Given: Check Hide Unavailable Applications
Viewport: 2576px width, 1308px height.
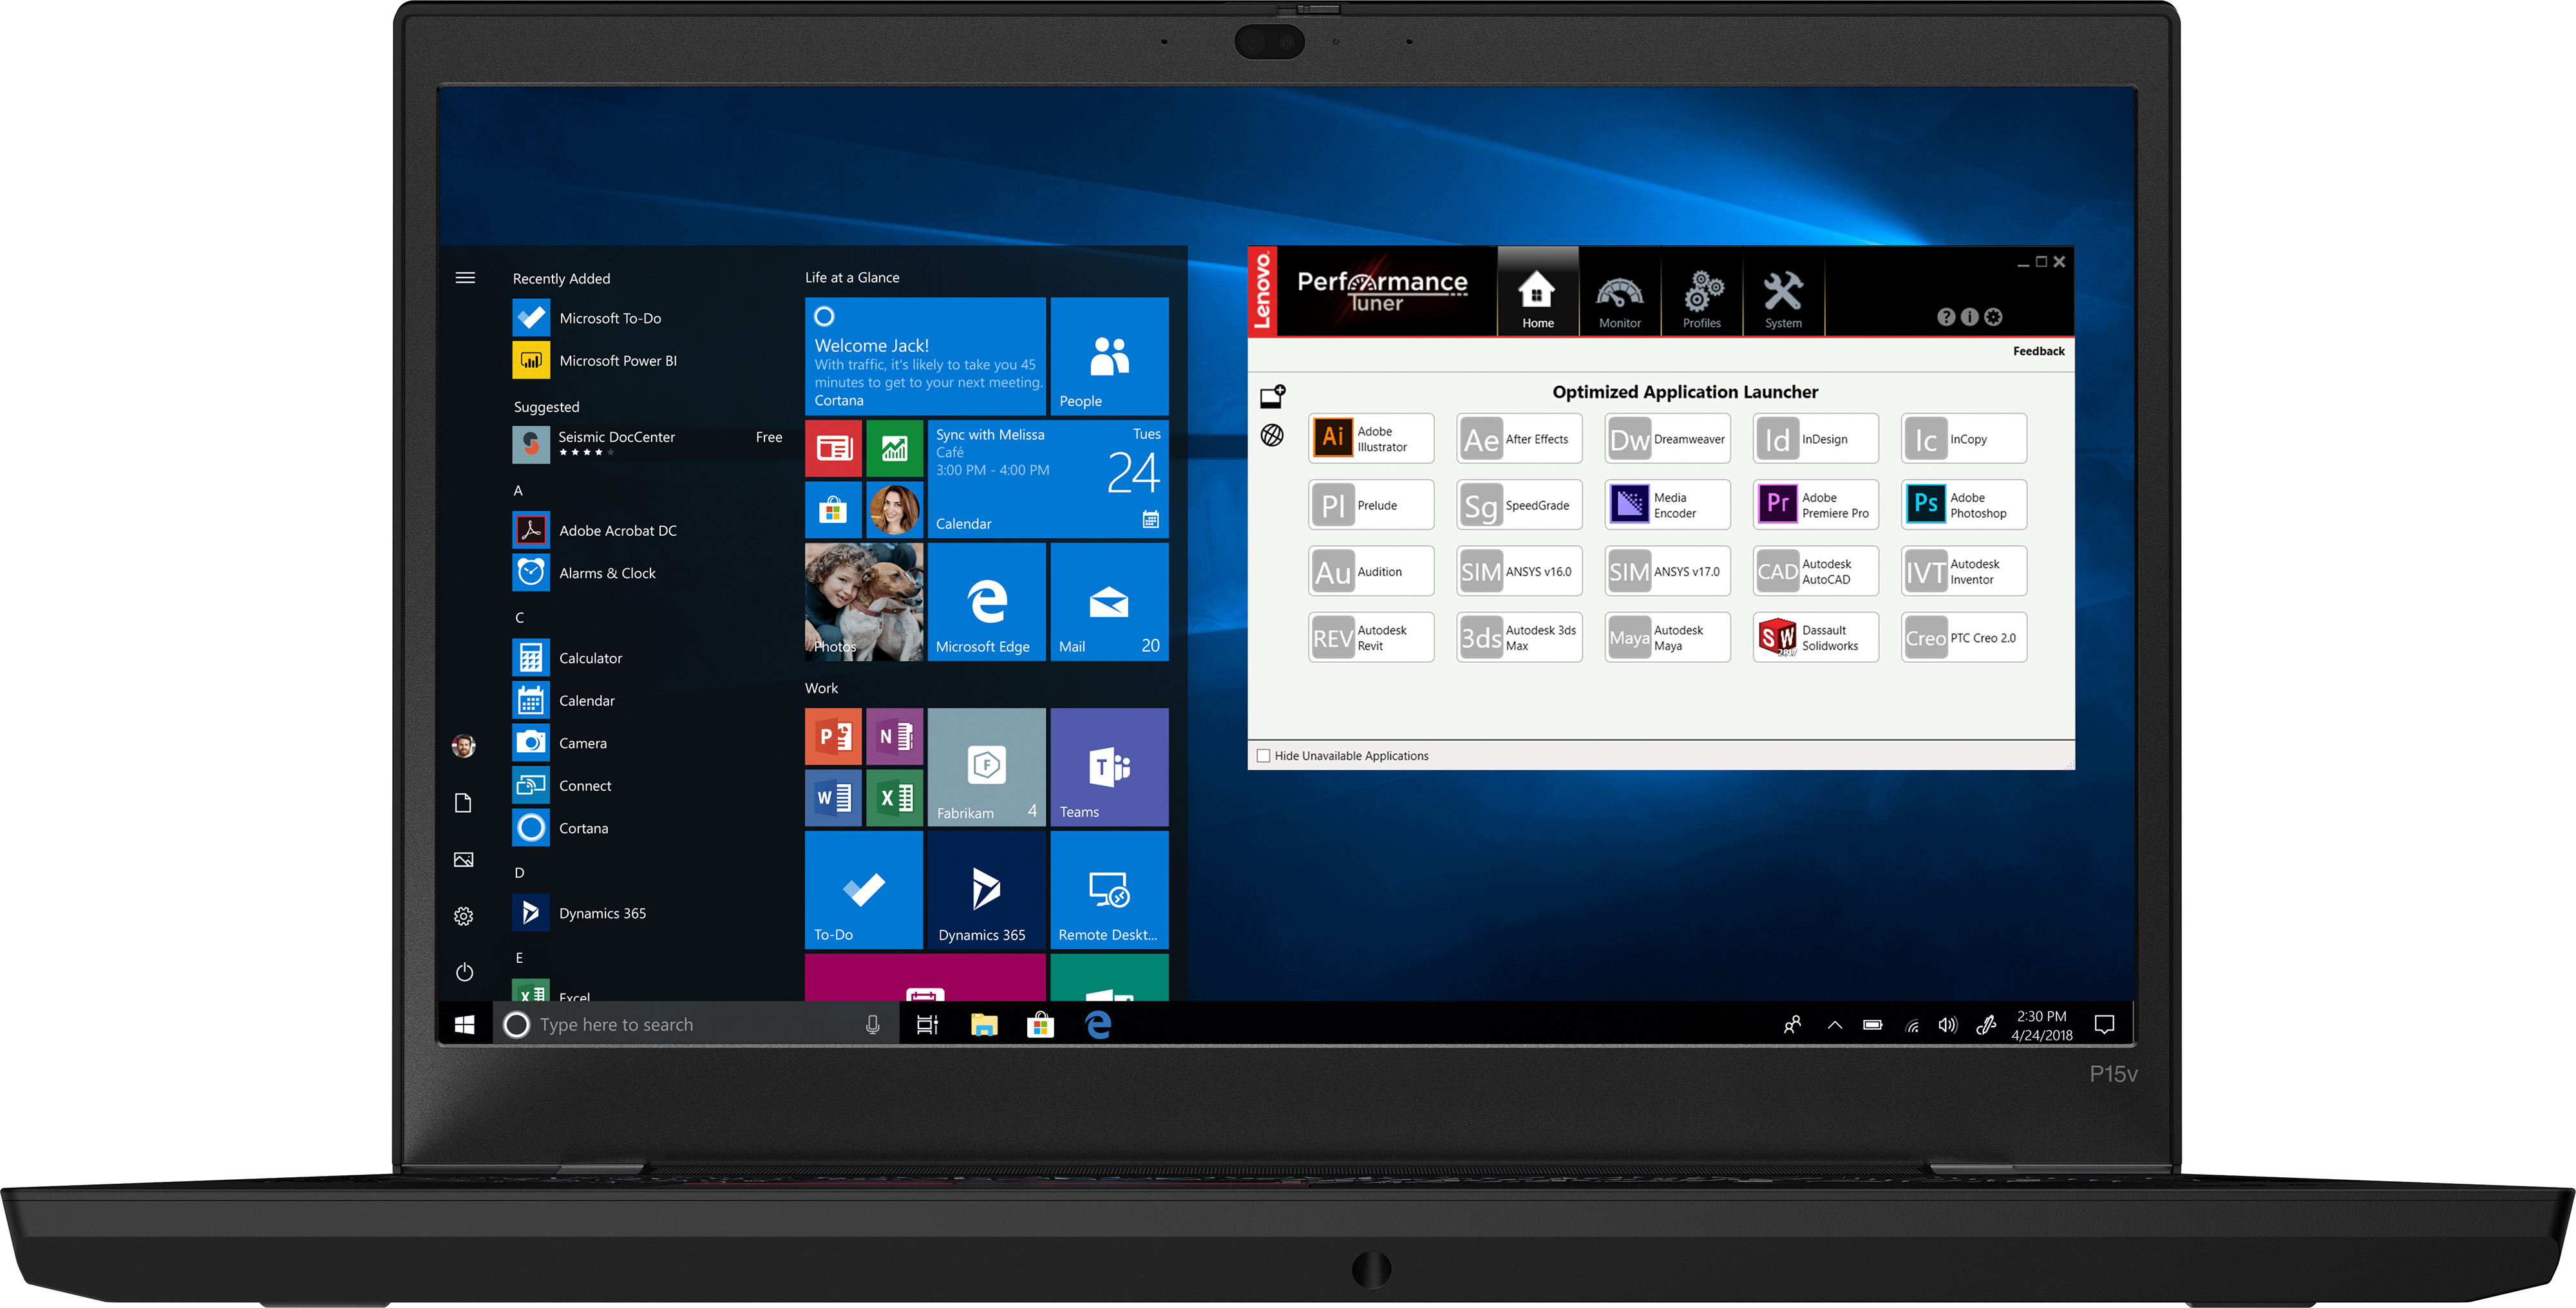Looking at the screenshot, I should click(1263, 756).
